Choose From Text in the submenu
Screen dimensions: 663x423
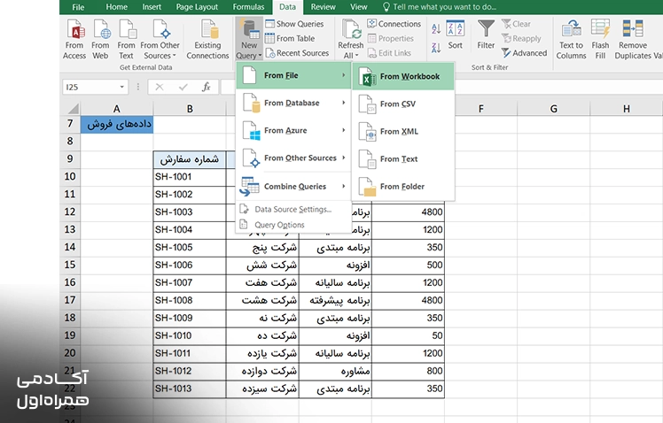(403, 158)
